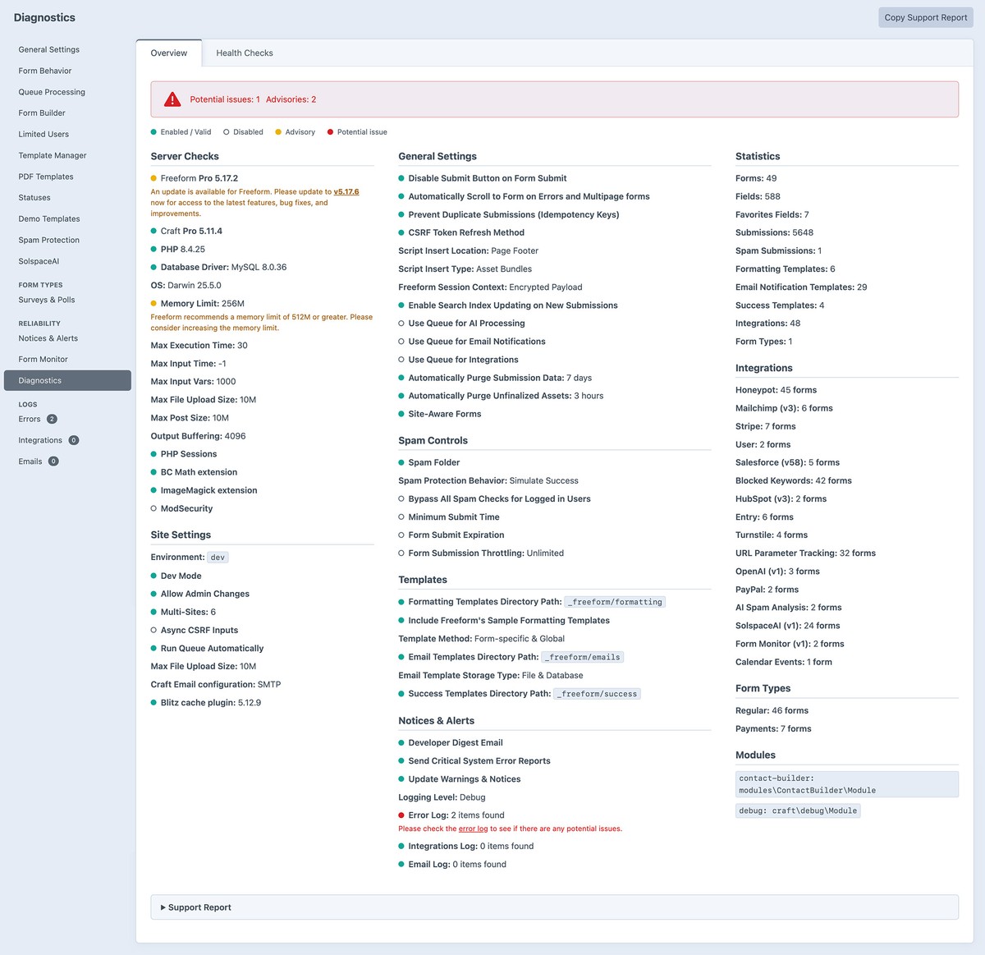Click Potential issues: 1 text
The image size is (985, 955).
225,99
